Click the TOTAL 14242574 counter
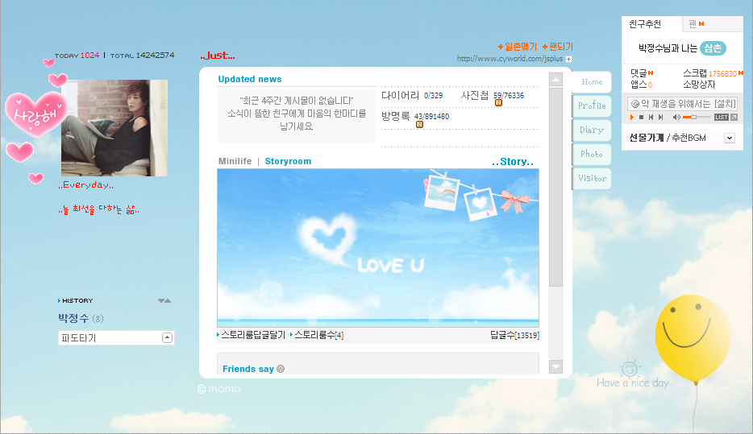 142,55
